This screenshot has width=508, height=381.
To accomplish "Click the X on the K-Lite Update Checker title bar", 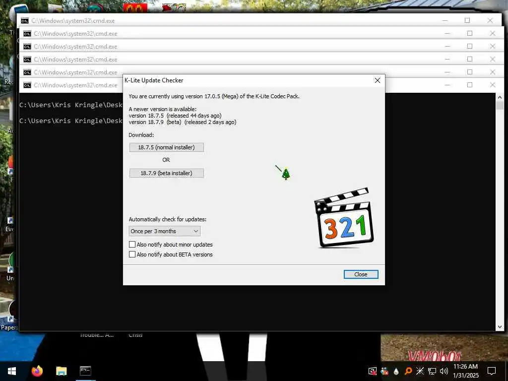I will (378, 80).
